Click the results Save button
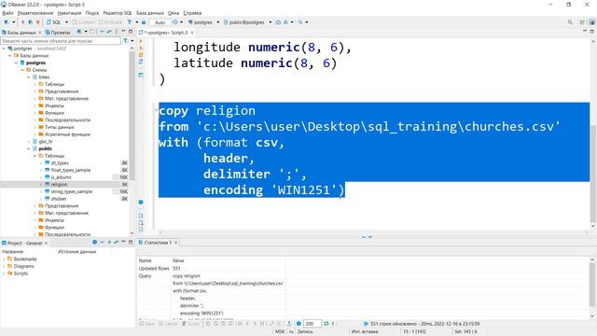 click(x=147, y=324)
